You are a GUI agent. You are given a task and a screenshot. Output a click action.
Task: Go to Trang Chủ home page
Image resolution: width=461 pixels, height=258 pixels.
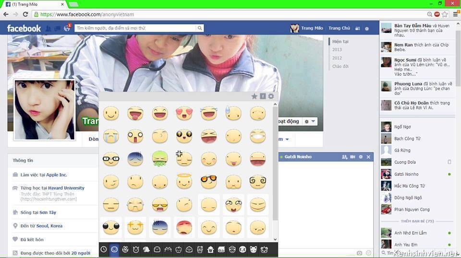pos(339,28)
